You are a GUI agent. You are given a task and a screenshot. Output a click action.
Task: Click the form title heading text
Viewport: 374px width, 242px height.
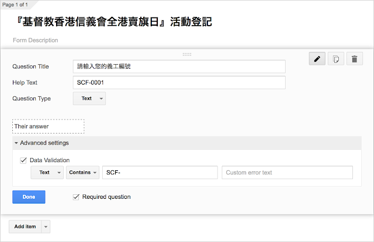[114, 22]
